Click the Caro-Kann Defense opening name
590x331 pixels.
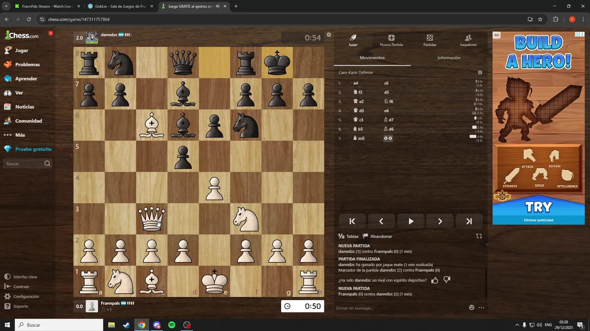pos(356,73)
